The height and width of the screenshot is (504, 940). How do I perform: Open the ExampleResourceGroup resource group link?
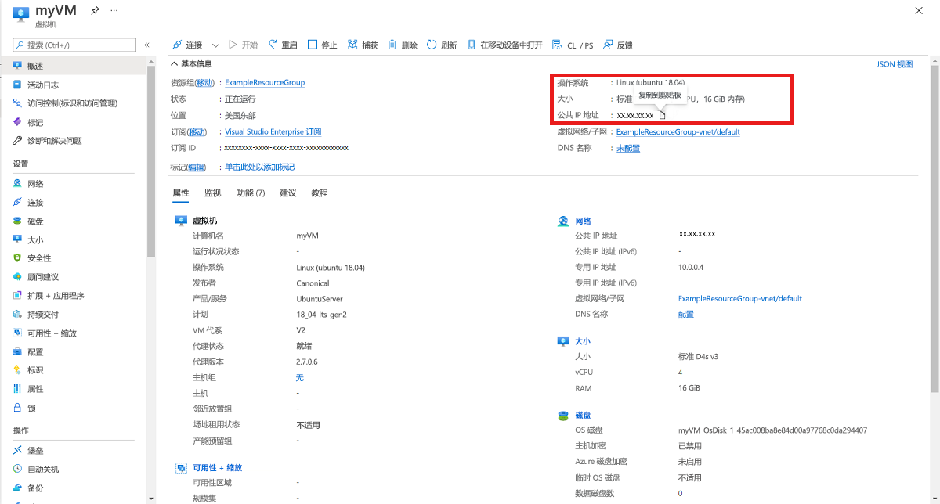[265, 83]
